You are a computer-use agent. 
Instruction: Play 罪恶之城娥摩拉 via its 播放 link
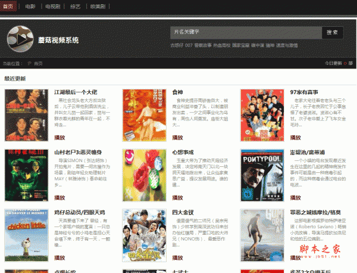296,258
